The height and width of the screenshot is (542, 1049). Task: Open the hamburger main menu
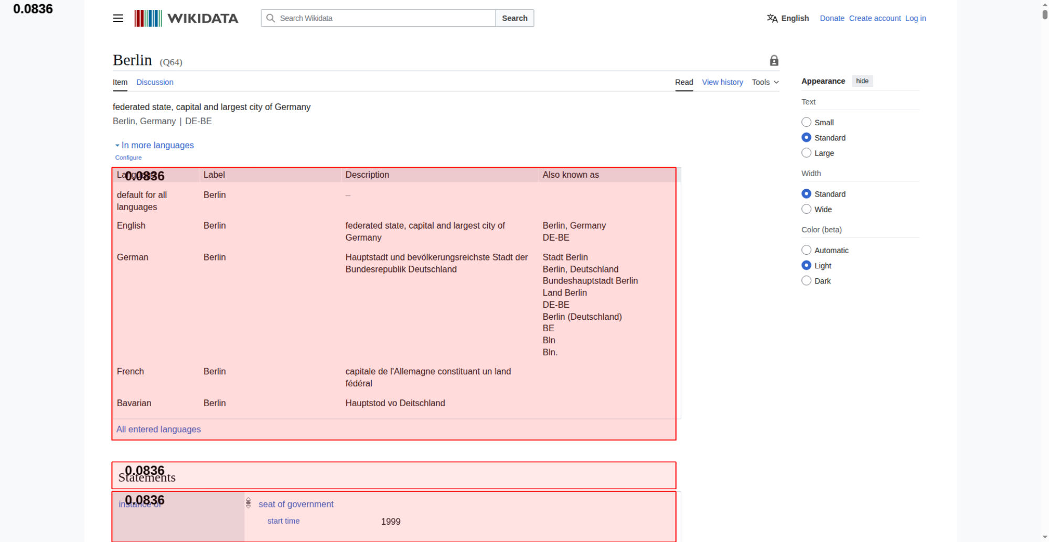[x=118, y=18]
